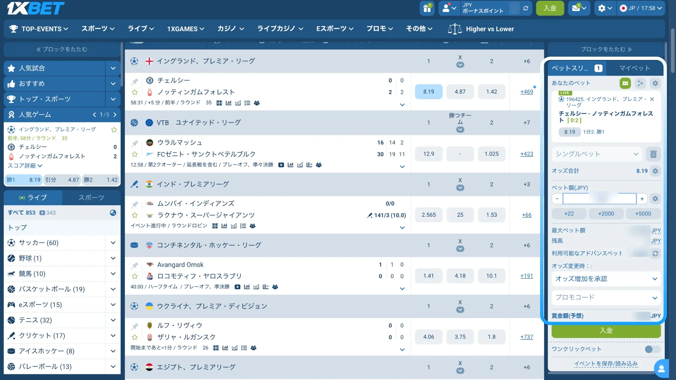Open the odds total gear icon
676x380 pixels.
655,171
